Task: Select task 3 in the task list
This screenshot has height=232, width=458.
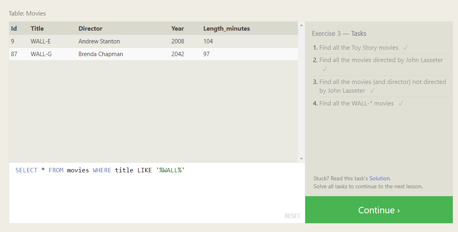Action: [382, 86]
